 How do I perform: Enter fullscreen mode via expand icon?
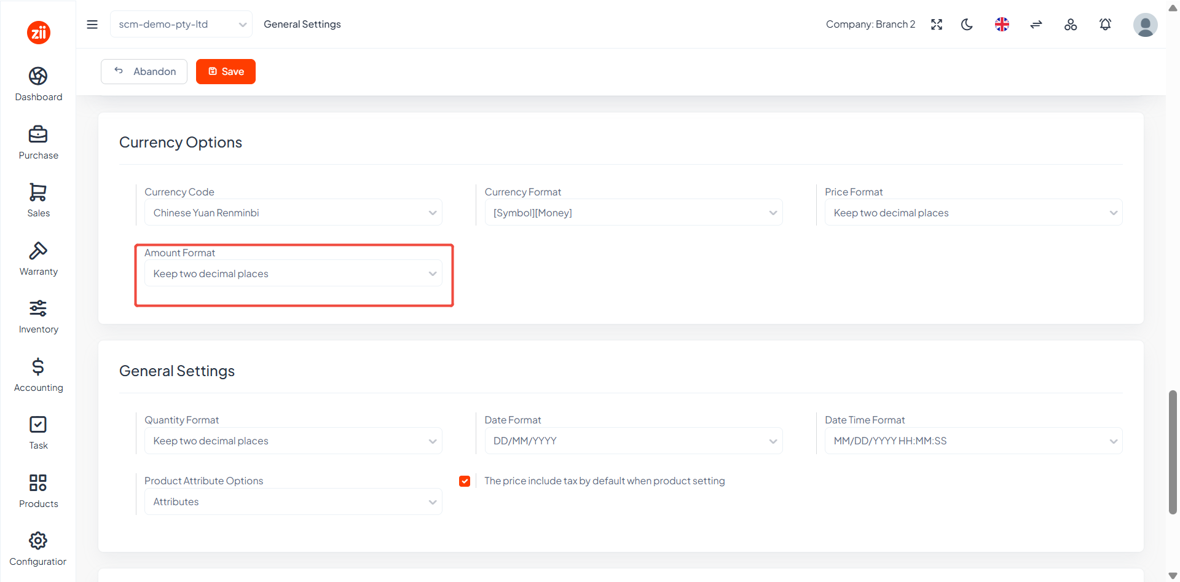click(x=937, y=25)
